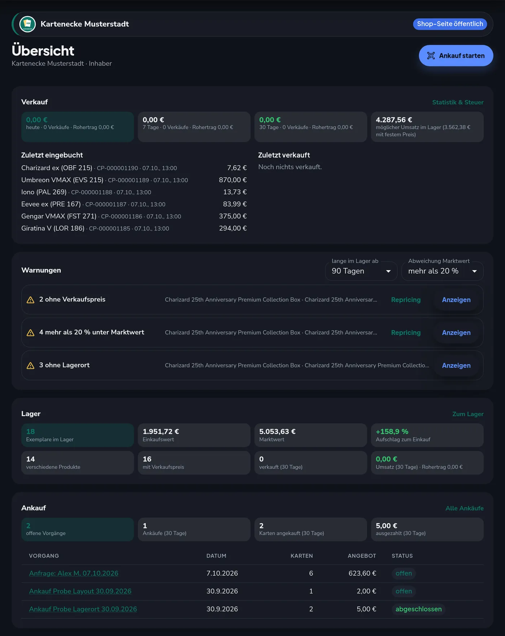Click the Shop-Seite öffentlich badge
Viewport: 505px width, 636px height.
pyautogui.click(x=450, y=24)
